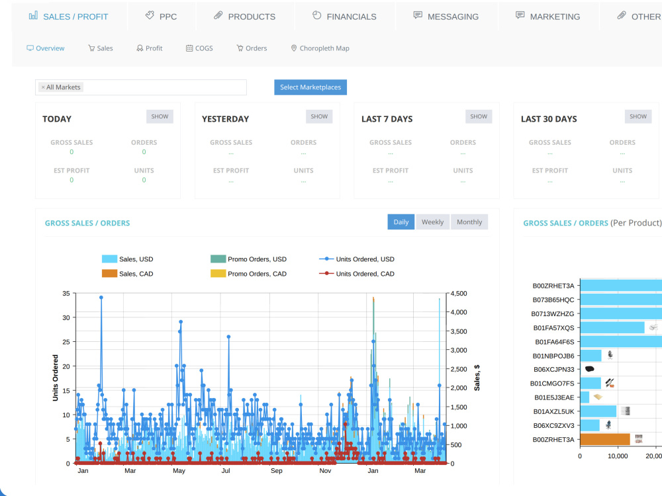
Task: Click the Orders cart icon
Action: (x=240, y=48)
